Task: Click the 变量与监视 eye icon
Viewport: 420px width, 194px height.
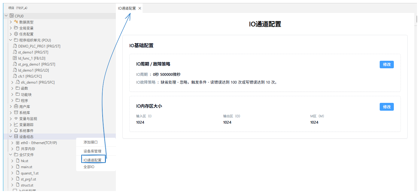Action: click(x=16, y=119)
